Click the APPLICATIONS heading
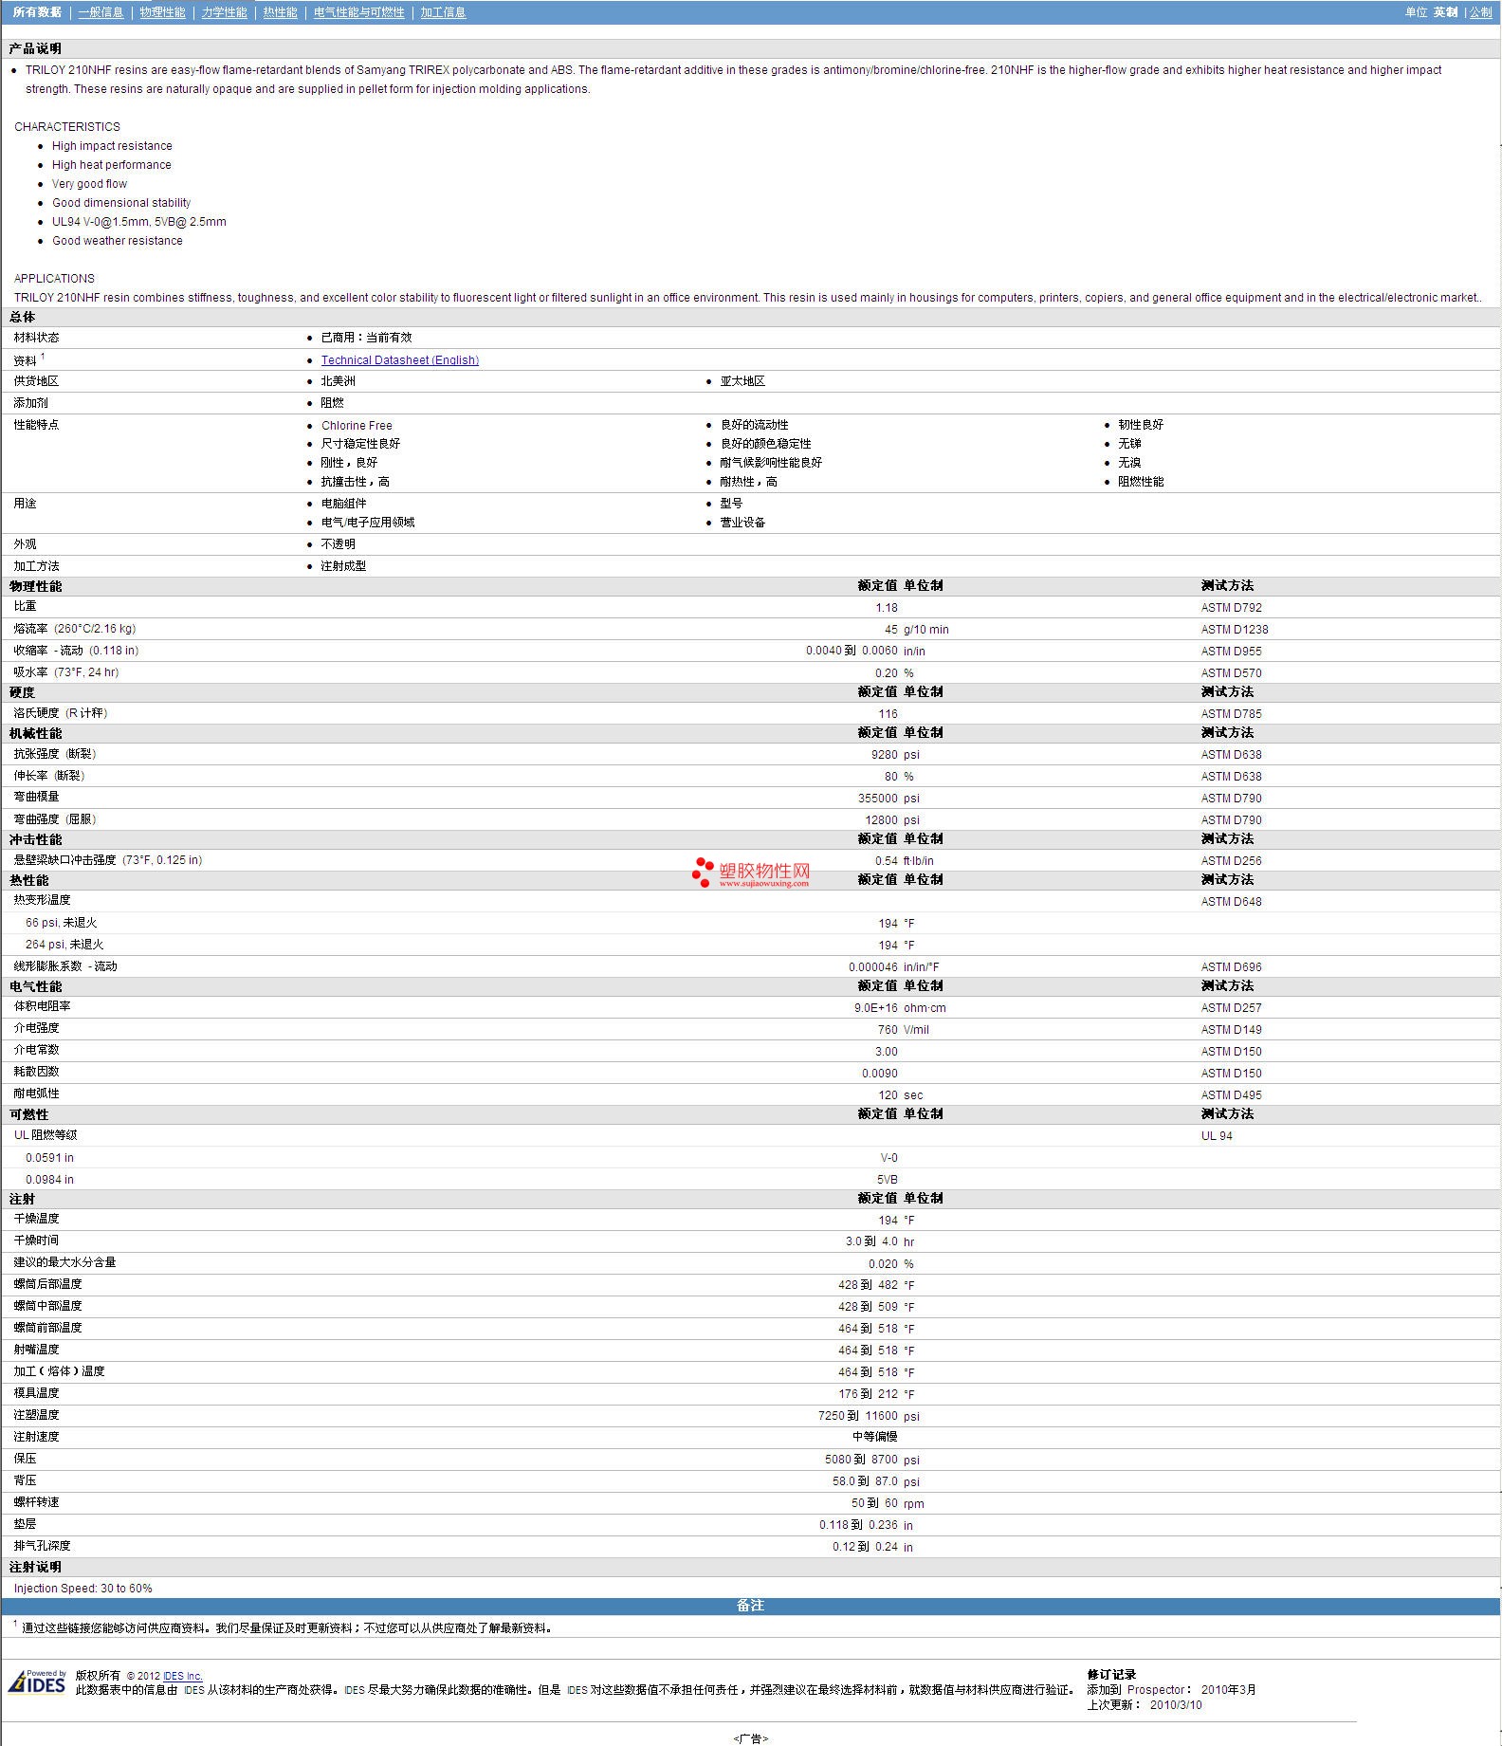1502x1746 pixels. (x=54, y=279)
